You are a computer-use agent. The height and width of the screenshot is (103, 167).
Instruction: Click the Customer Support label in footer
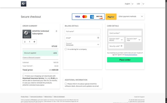point(139,97)
